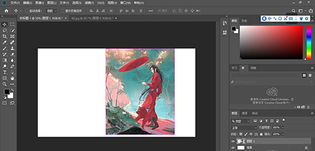Open the blend mode dropdown showing 正常
The width and height of the screenshot is (315, 151).
coord(243,127)
